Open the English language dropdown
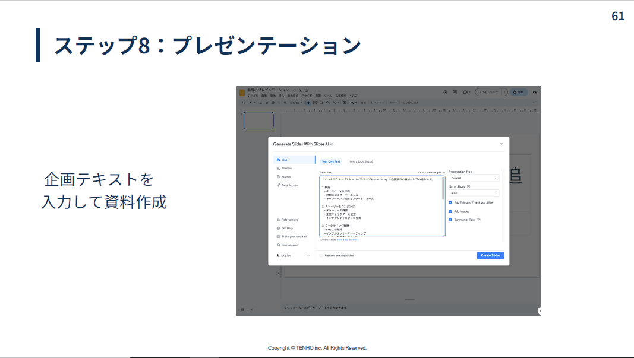 [294, 256]
